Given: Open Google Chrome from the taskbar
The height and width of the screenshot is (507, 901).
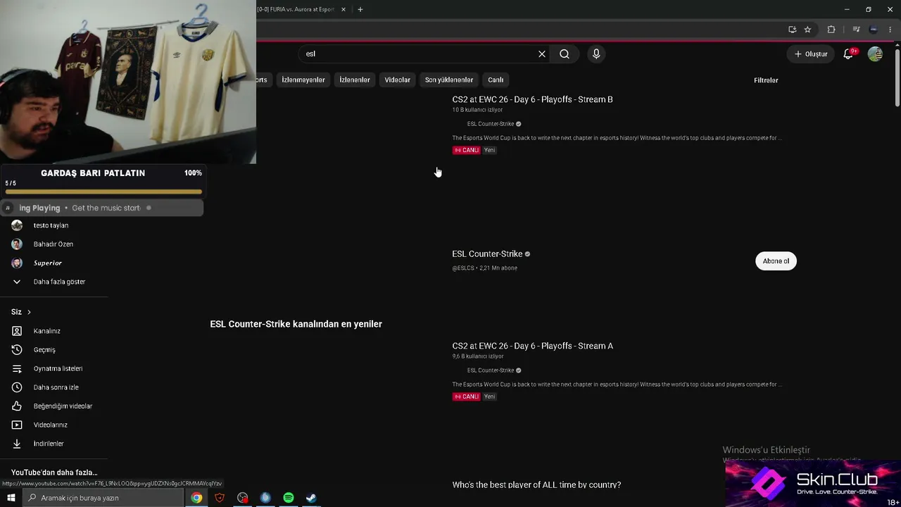Looking at the screenshot, I should (196, 498).
